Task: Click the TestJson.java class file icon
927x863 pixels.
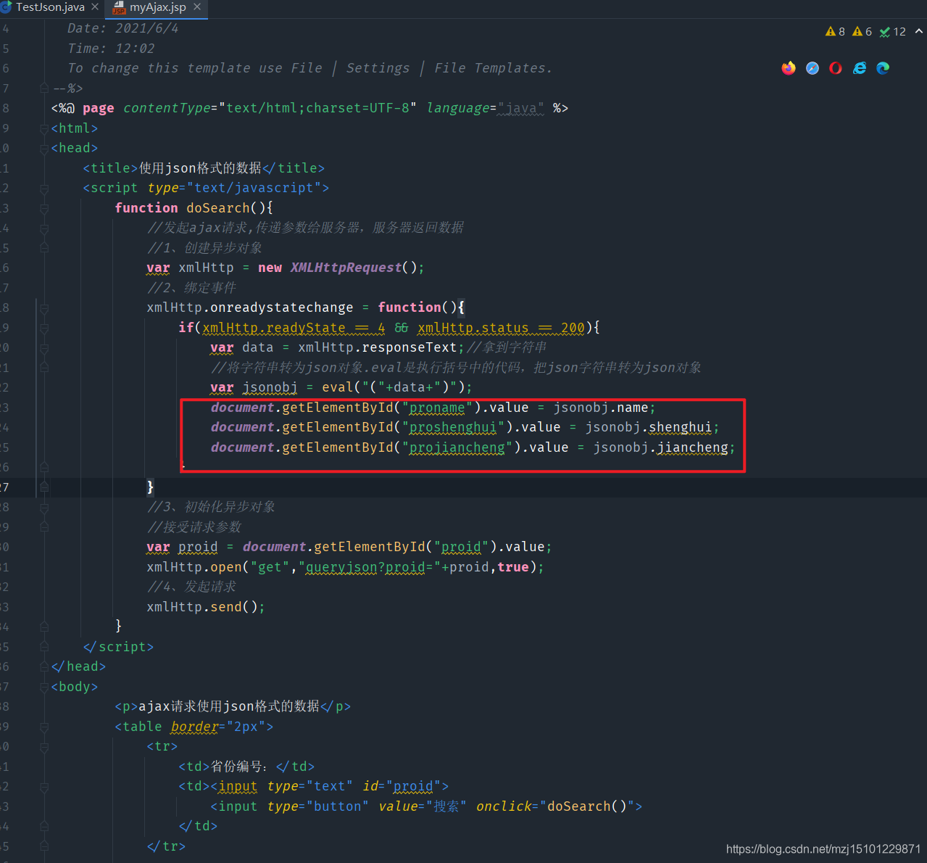Action: [x=6, y=7]
